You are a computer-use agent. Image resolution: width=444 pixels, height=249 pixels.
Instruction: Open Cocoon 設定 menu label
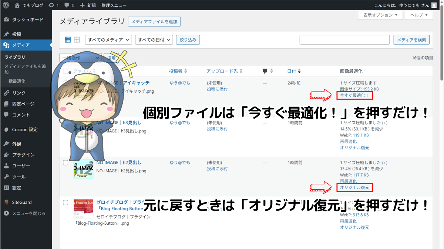(25, 129)
